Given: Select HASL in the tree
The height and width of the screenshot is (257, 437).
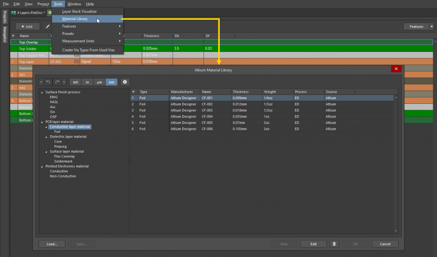Looking at the screenshot, I should point(54,102).
